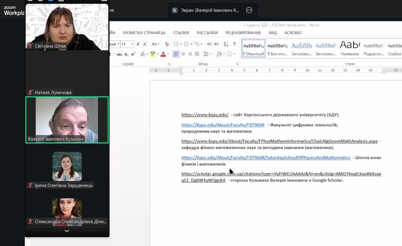Clear all formatting with the eraser icon
This screenshot has height=246, width=402.
(167, 44)
